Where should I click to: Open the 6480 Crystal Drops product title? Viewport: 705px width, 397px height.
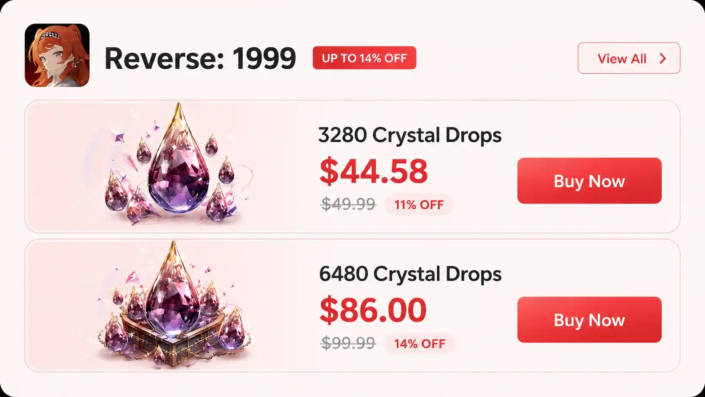coord(410,274)
